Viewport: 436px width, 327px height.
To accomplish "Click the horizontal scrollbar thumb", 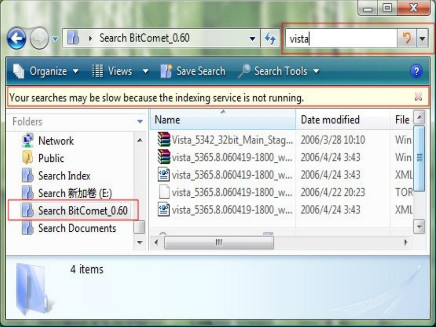I will 219,243.
